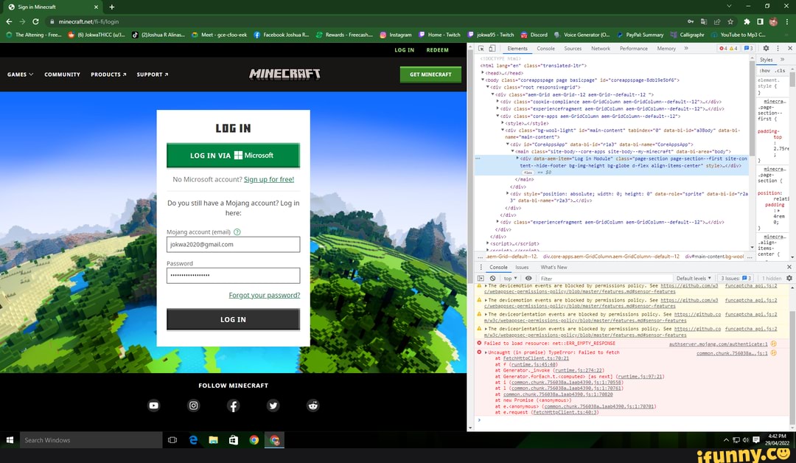
Task: Open the Issues tab in console drawer
Action: 522,267
